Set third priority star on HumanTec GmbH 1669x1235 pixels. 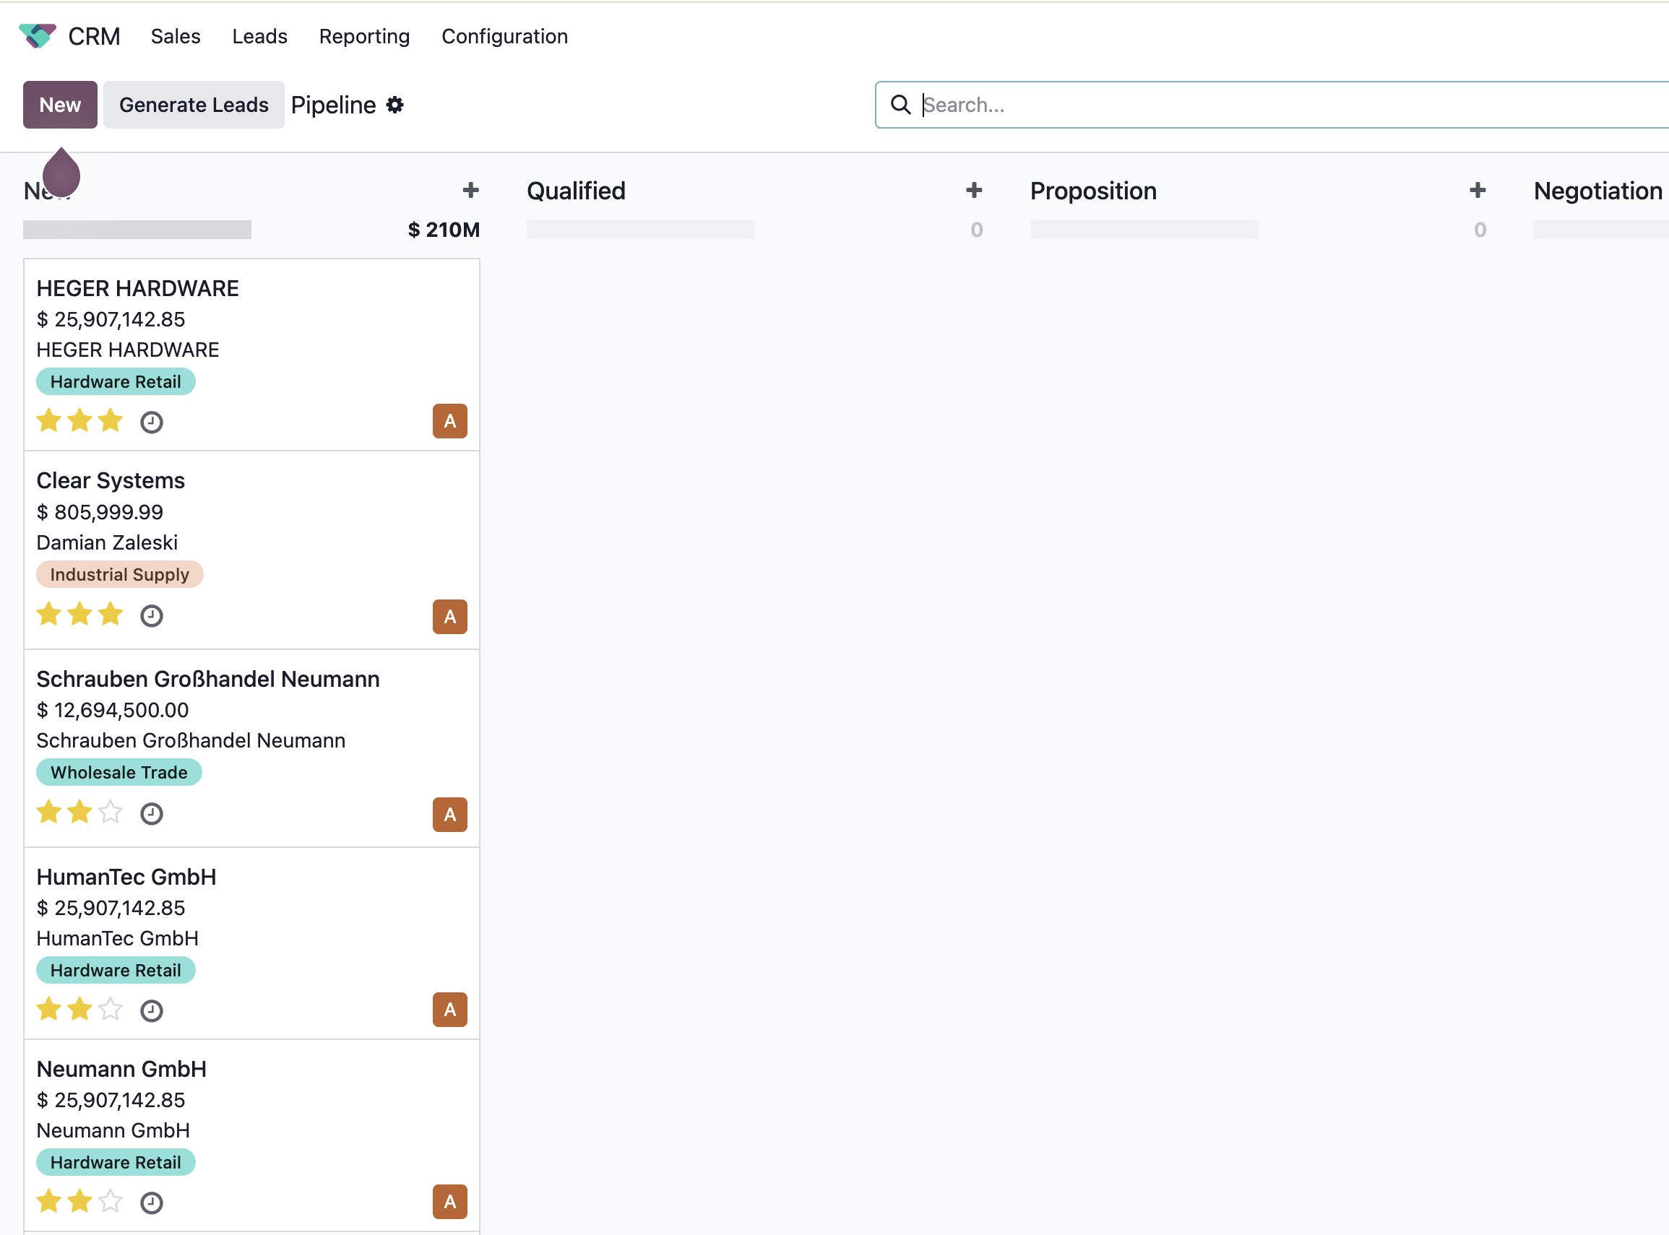tap(110, 1008)
